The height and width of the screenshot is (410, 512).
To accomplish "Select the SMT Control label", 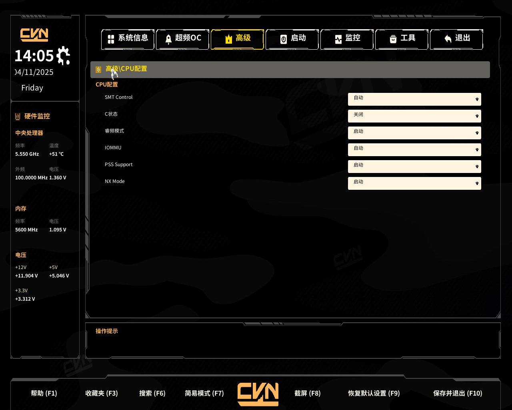I will [119, 97].
